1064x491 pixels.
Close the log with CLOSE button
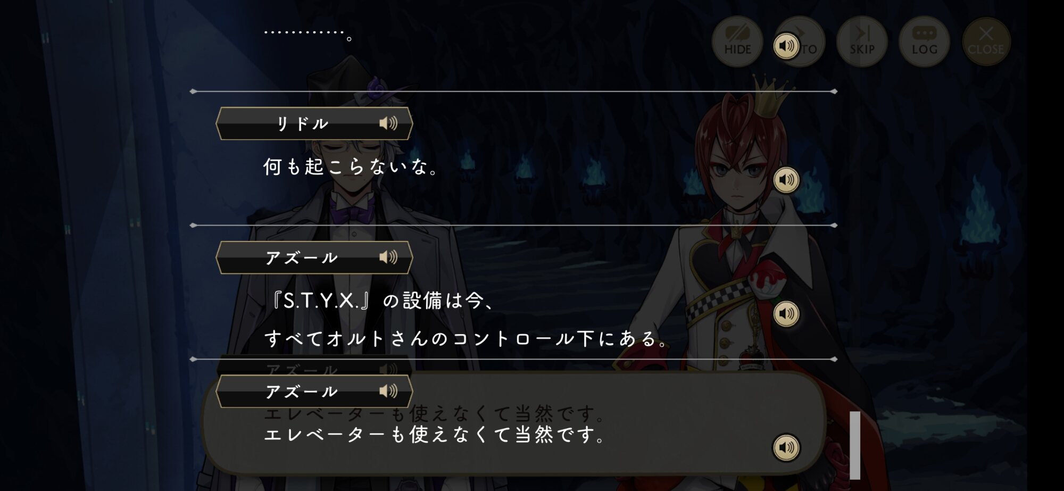[986, 41]
